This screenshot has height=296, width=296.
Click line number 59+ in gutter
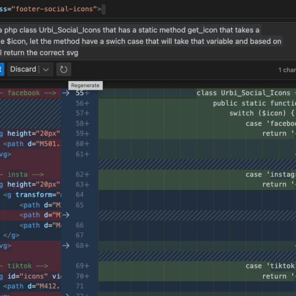82,134
